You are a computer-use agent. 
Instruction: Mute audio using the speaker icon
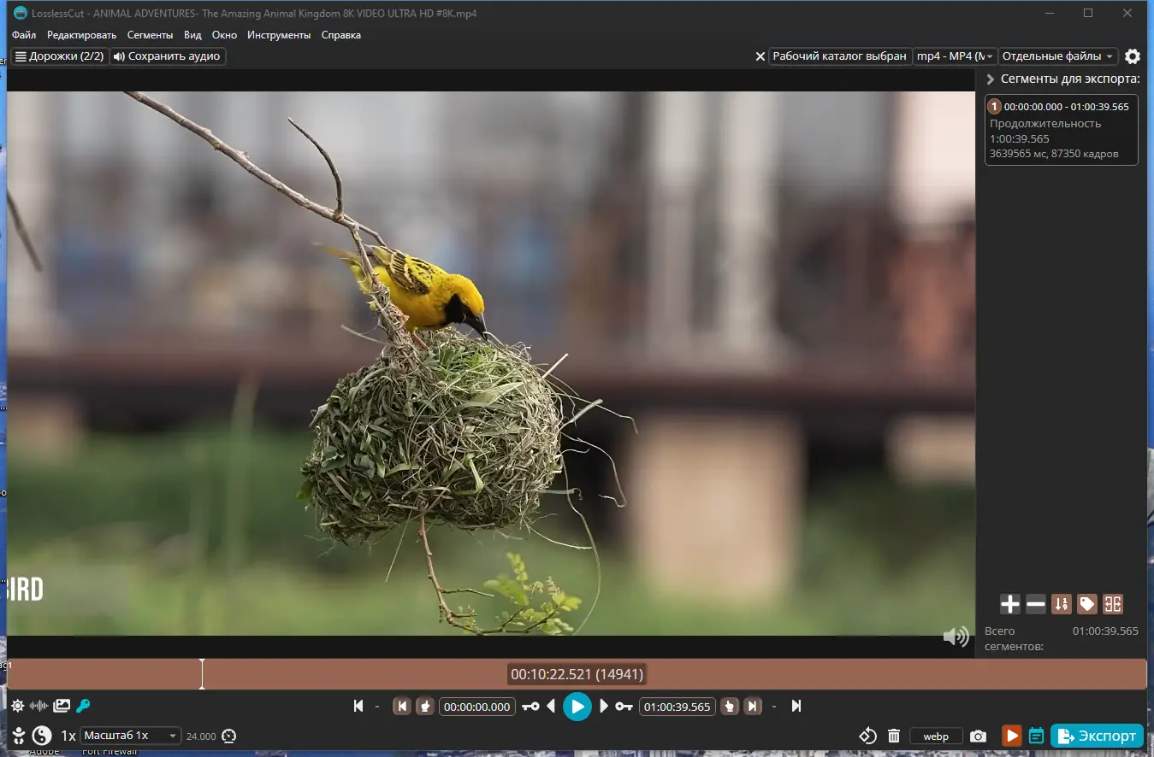click(x=956, y=637)
